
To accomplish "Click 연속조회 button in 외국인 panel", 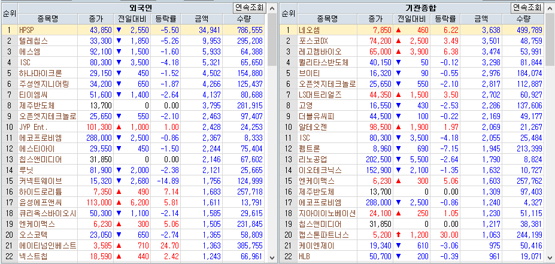I will (250, 7).
